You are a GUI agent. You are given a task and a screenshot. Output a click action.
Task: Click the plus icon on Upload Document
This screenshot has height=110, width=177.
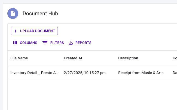point(16,31)
